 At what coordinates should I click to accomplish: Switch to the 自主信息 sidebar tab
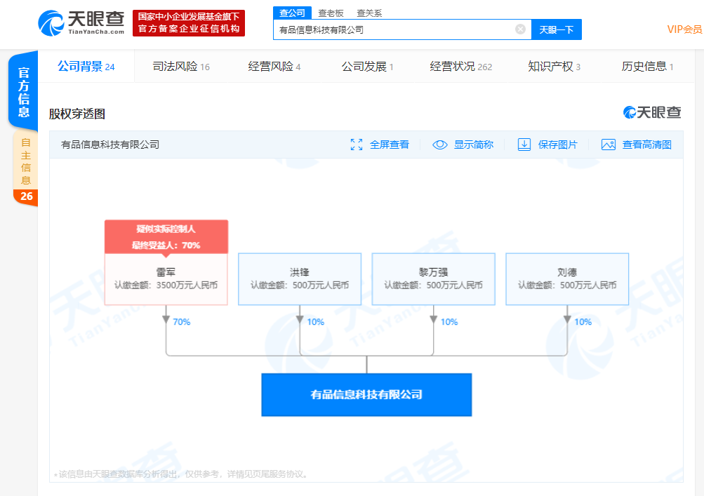[x=25, y=161]
